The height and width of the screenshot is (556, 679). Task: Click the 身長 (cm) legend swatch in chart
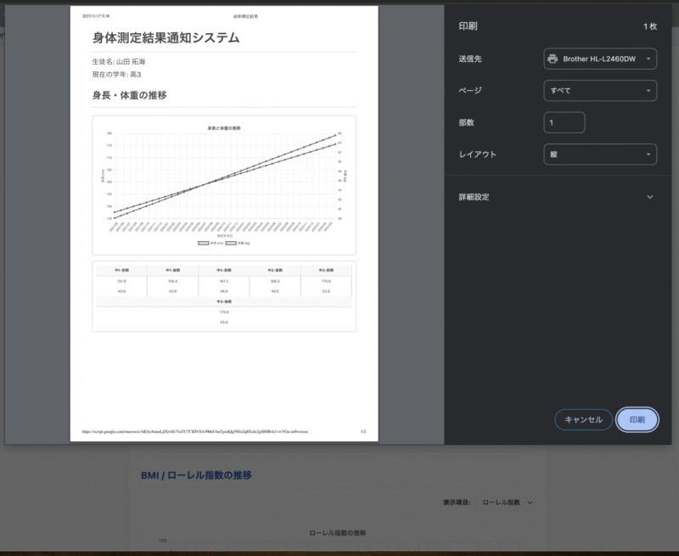click(202, 243)
